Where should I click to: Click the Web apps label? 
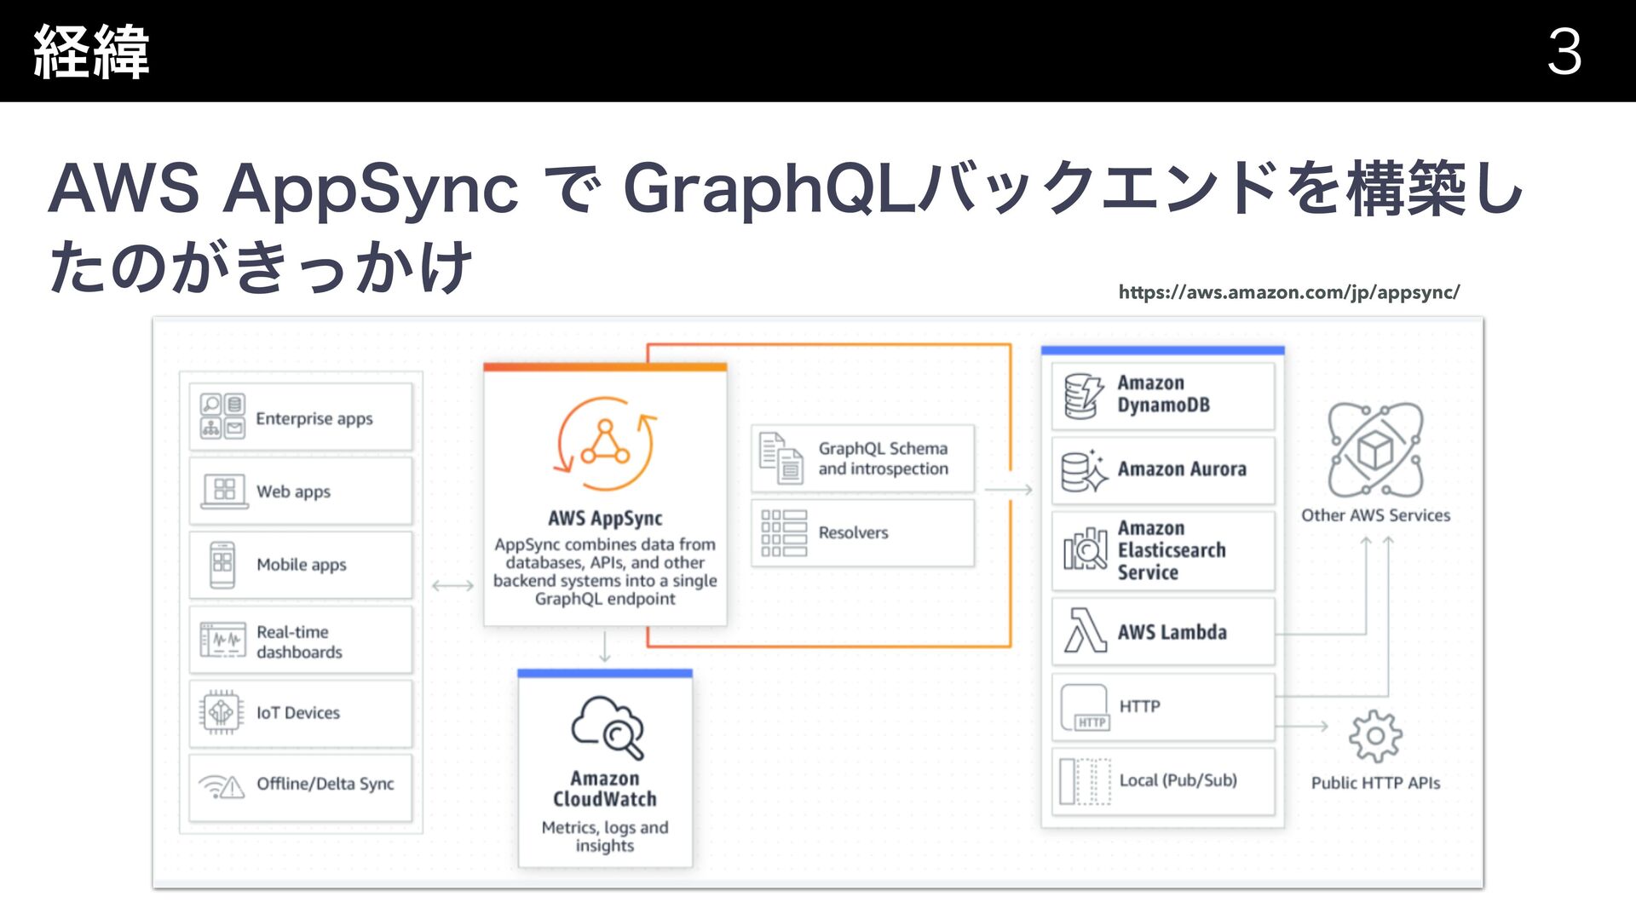[x=293, y=492]
